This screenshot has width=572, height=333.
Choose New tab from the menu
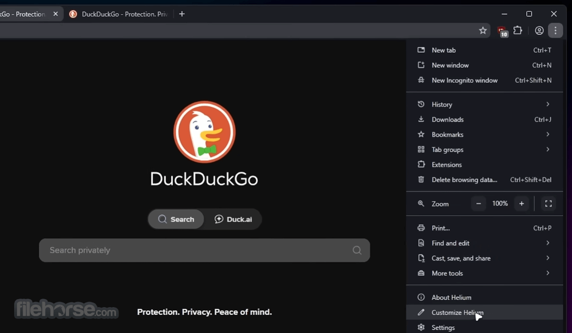point(485,50)
